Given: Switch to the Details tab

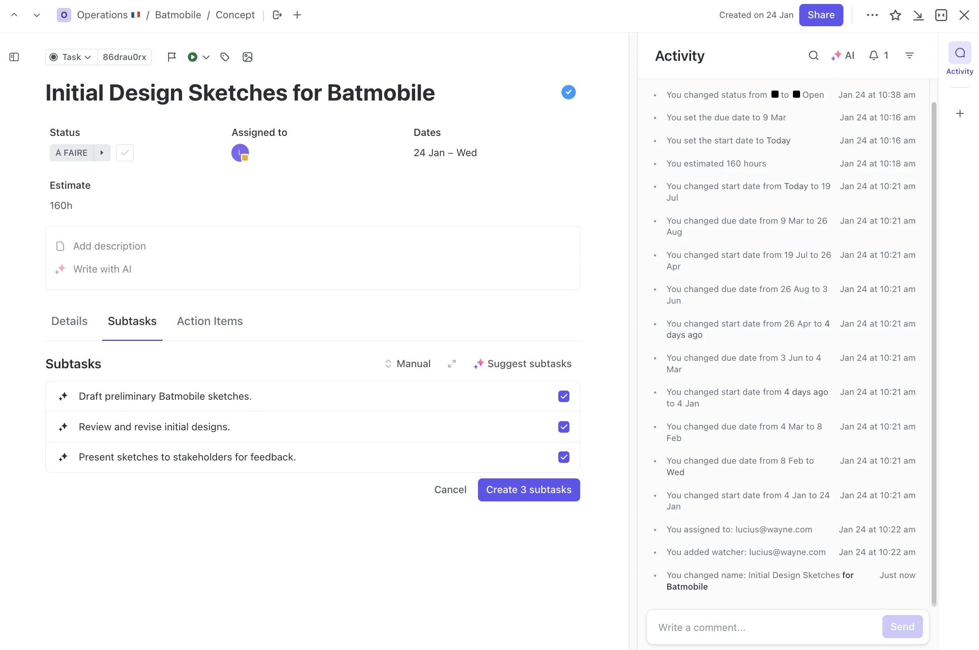Looking at the screenshot, I should point(69,321).
